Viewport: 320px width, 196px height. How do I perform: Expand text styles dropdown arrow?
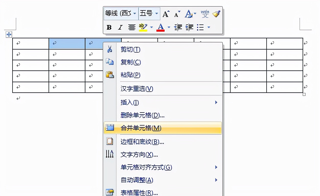195,14
